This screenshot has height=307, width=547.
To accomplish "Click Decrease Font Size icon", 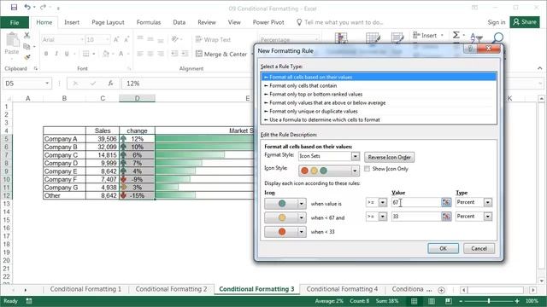I will click(x=126, y=40).
